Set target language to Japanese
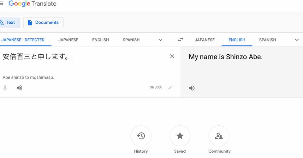This screenshot has height=158, width=303. pyautogui.click(x=205, y=40)
